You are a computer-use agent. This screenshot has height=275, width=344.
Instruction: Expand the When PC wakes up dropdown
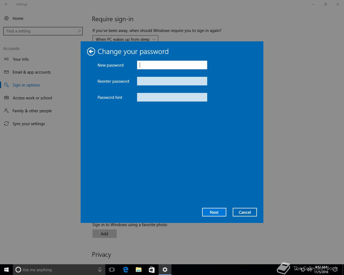125,39
